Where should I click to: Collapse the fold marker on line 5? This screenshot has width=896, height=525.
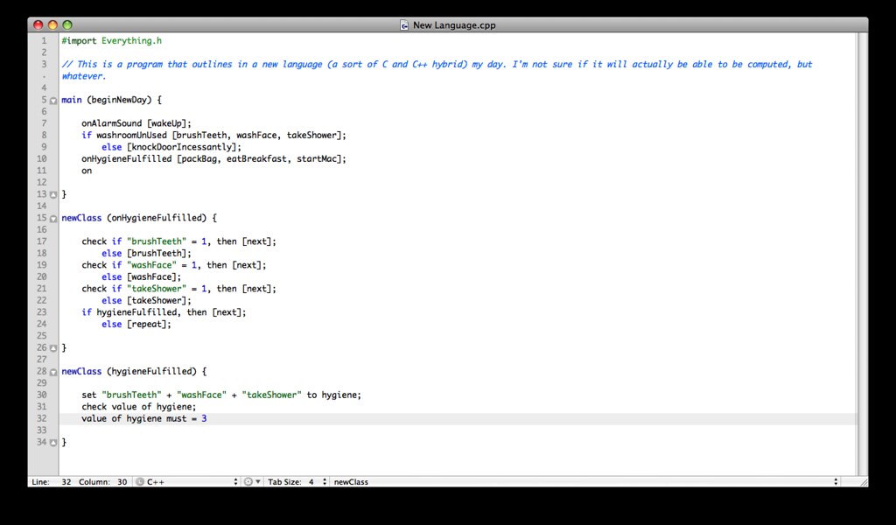pyautogui.click(x=53, y=101)
